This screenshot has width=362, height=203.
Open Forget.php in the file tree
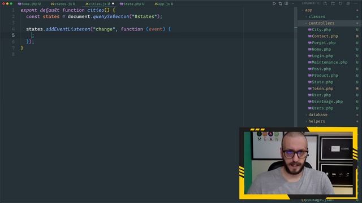click(324, 43)
